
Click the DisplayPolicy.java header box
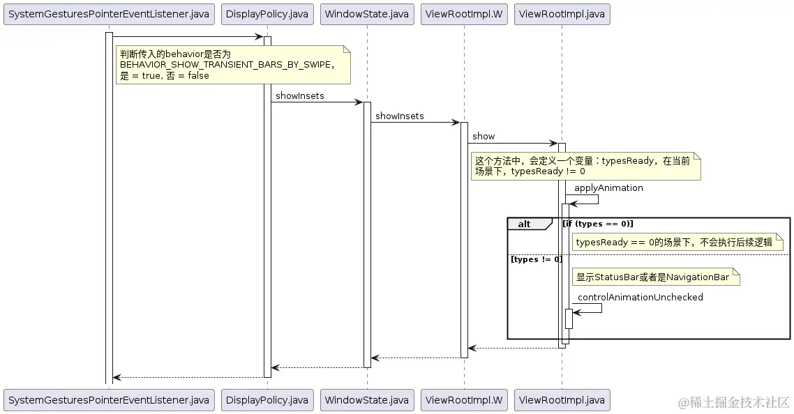(x=267, y=14)
